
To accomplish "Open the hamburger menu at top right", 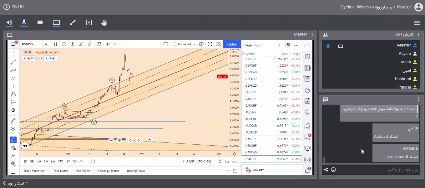I will click(417, 23).
